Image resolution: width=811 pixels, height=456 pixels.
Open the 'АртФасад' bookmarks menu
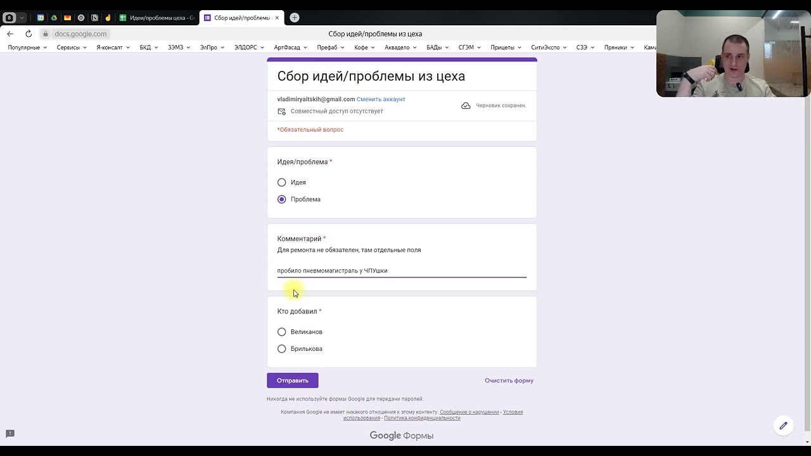tap(291, 47)
